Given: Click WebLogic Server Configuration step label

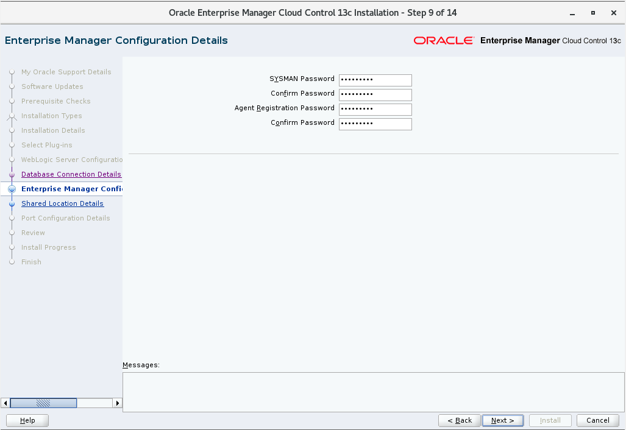Looking at the screenshot, I should coord(71,160).
